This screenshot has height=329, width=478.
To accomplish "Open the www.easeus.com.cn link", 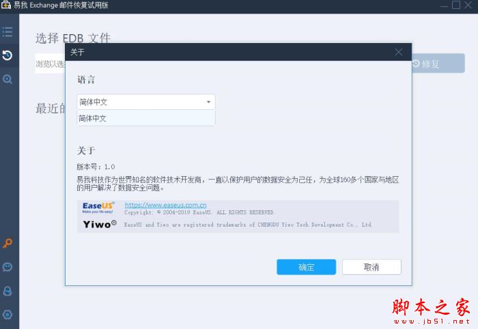I will click(165, 205).
